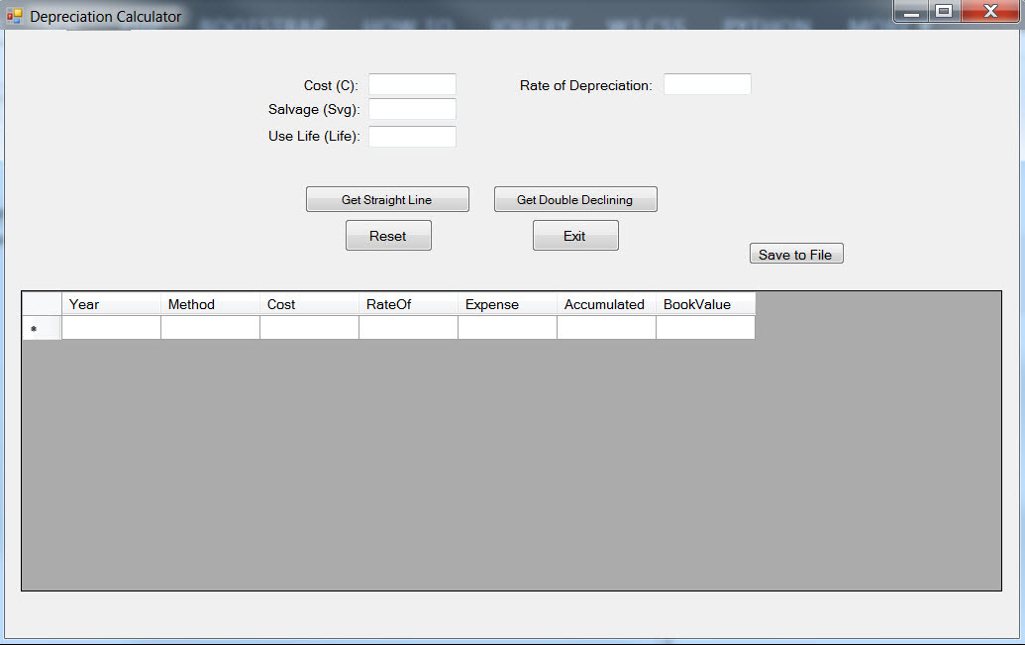1025x645 pixels.
Task: Click the Get Double Declining button
Action: pyautogui.click(x=574, y=198)
